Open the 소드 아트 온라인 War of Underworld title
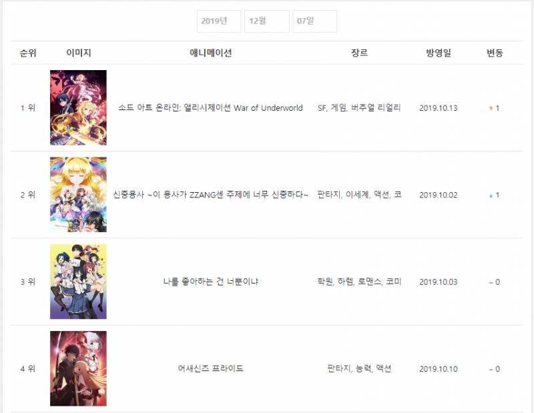Screen dimensions: 534x413 (210, 108)
